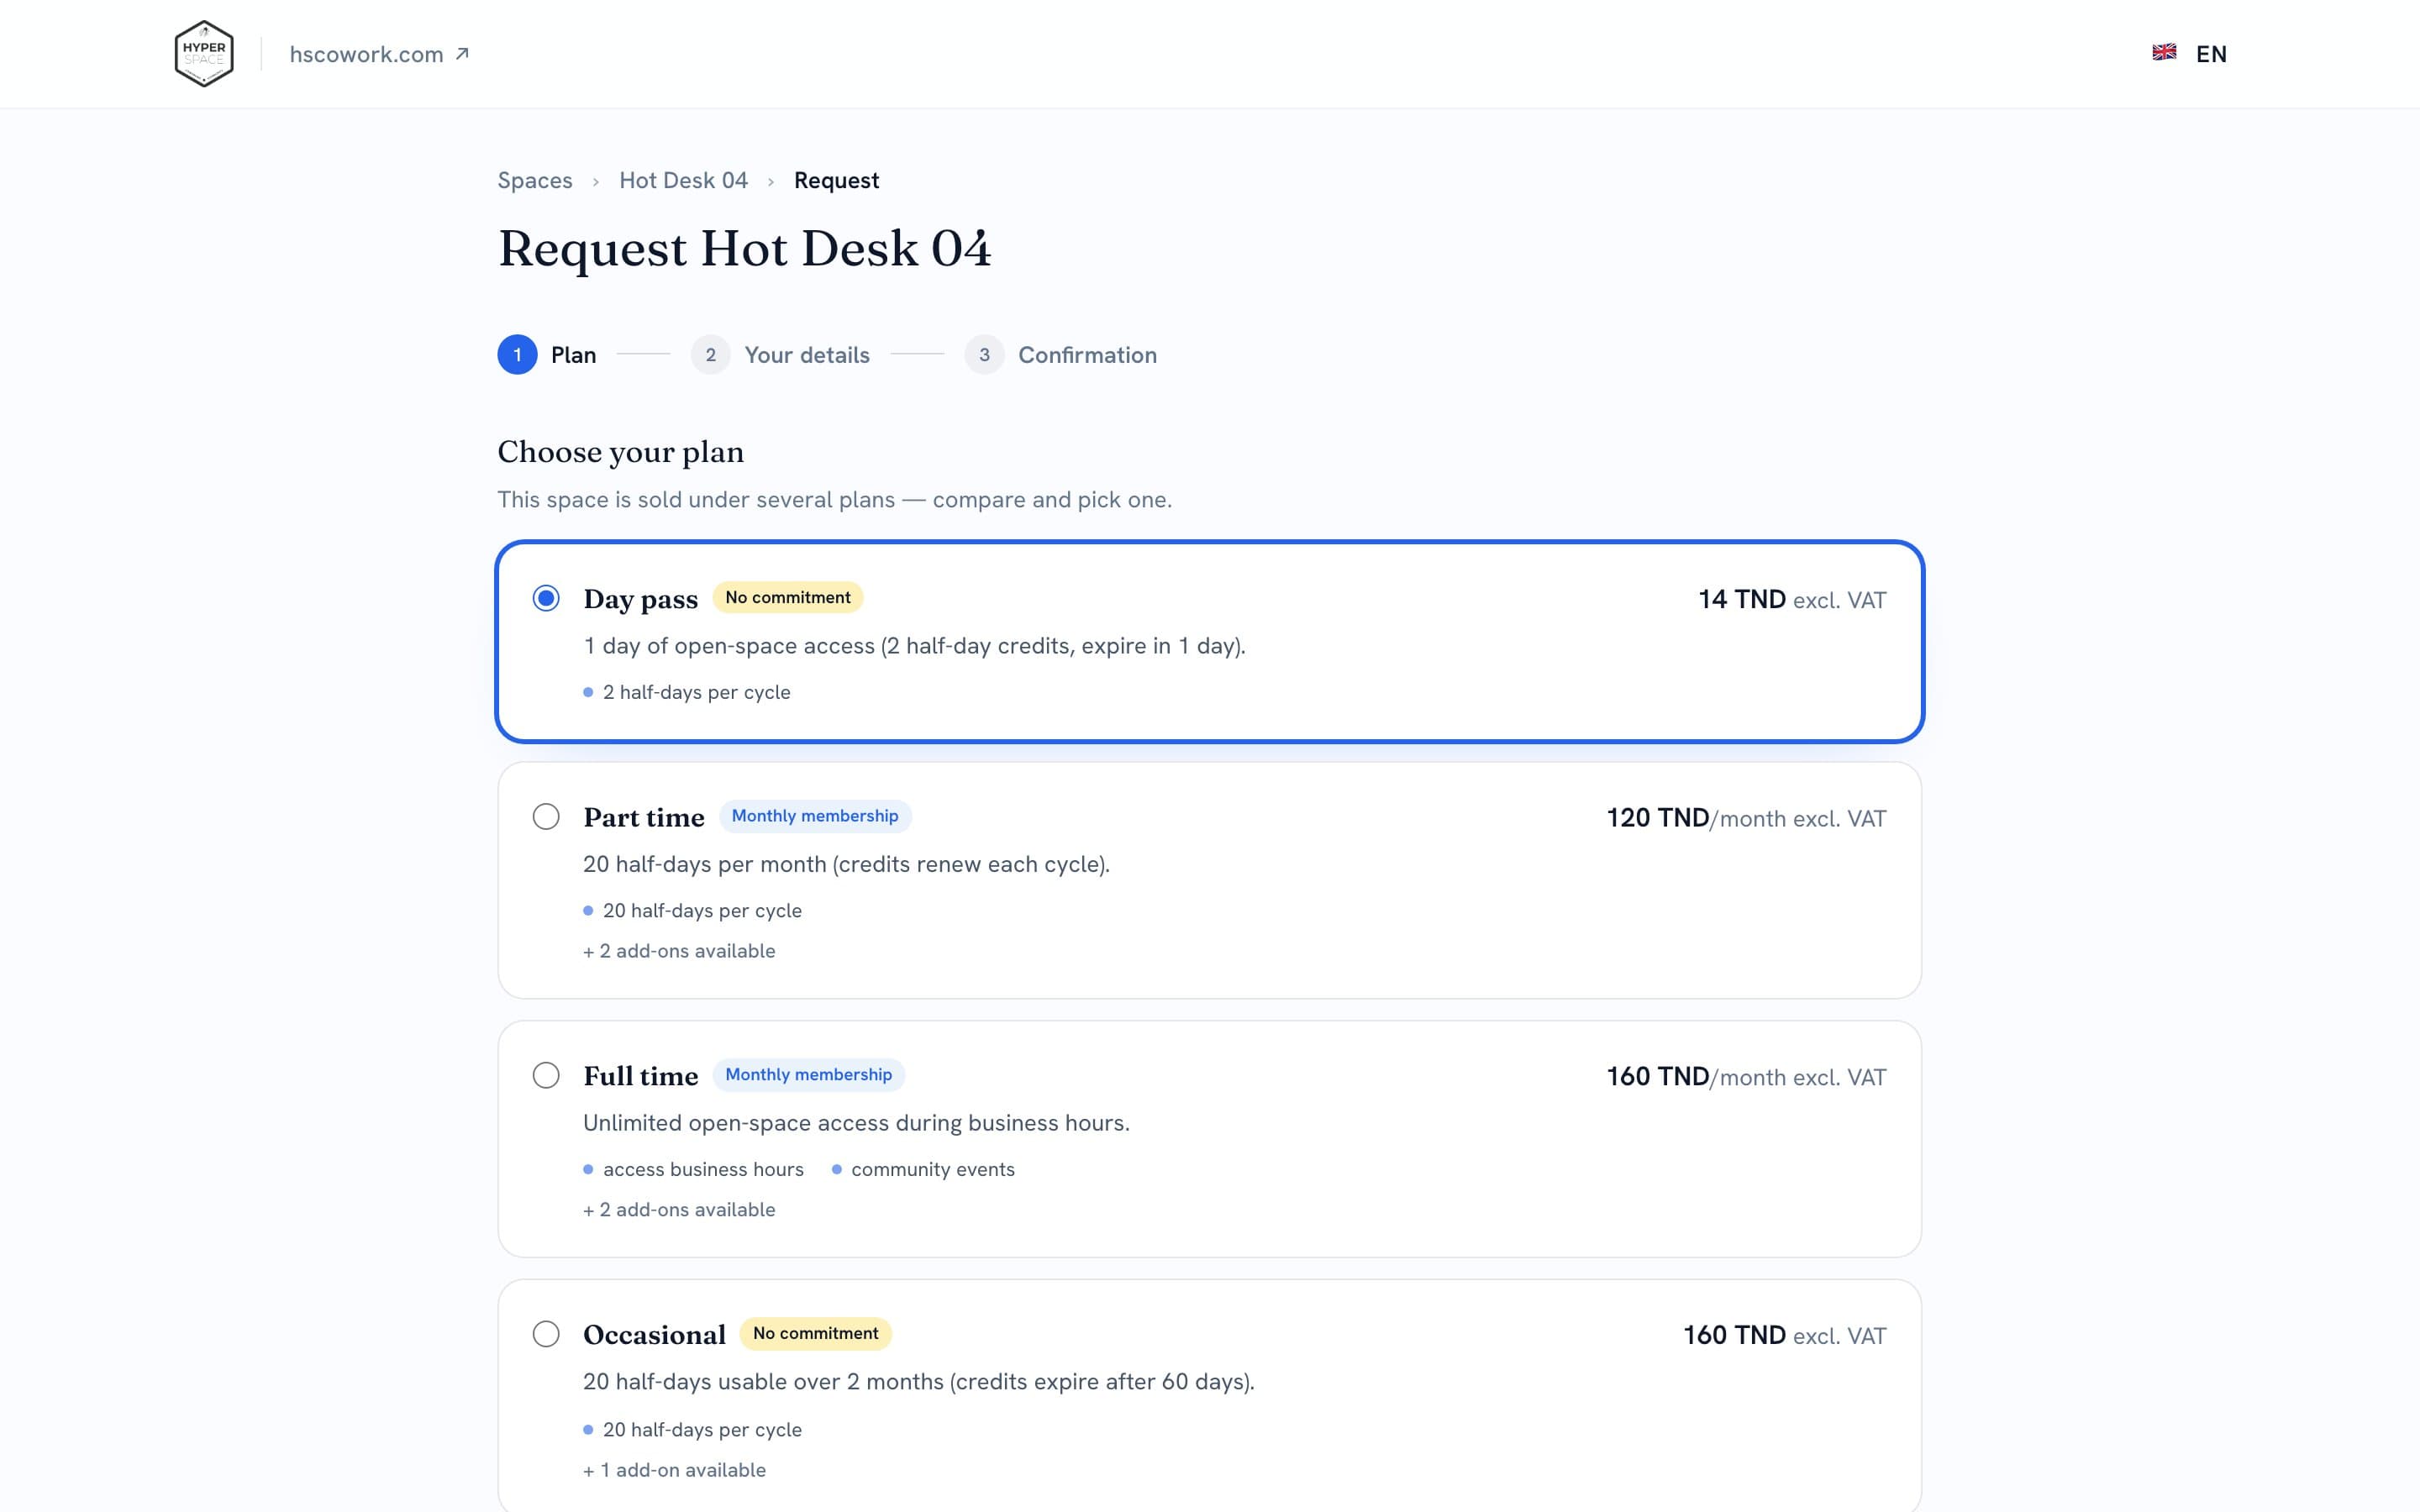The width and height of the screenshot is (2420, 1512).
Task: Click Monthly membership badge on Full time
Action: click(808, 1075)
